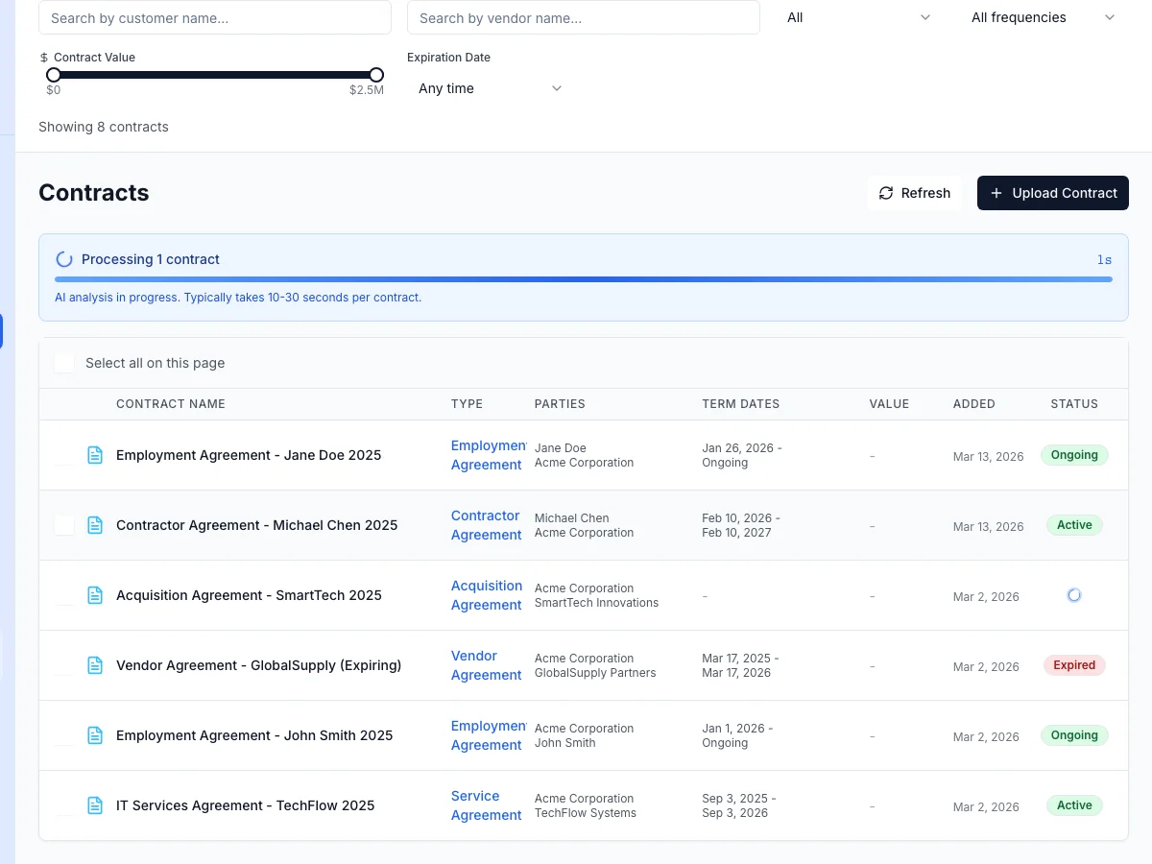Click the file icon for Vendor Agreement - GlobalSupply
This screenshot has width=1152, height=864.
click(x=95, y=665)
